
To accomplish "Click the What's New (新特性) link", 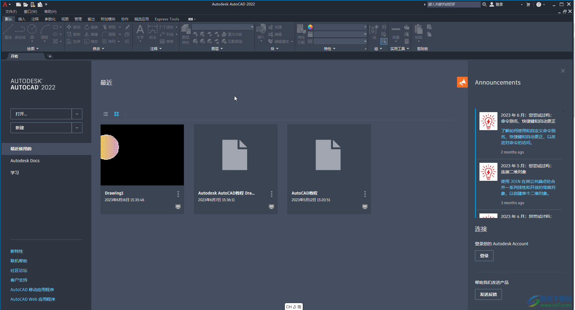I will 17,251.
